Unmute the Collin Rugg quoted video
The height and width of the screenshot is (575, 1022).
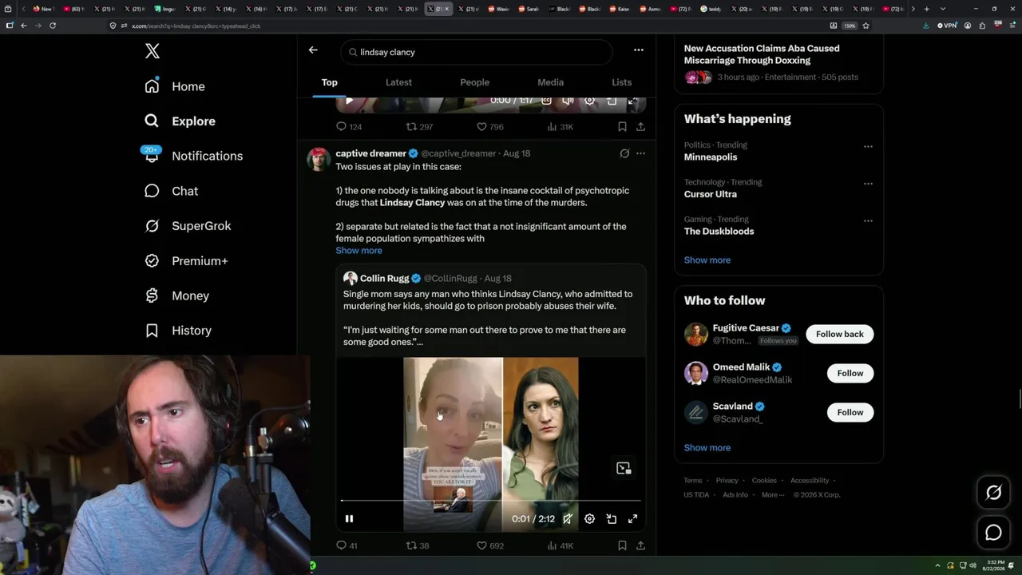pos(567,519)
